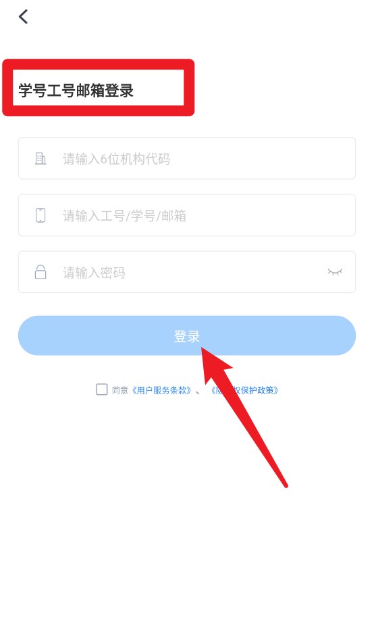Click the 学号工号邮箱登录 heading

[76, 90]
